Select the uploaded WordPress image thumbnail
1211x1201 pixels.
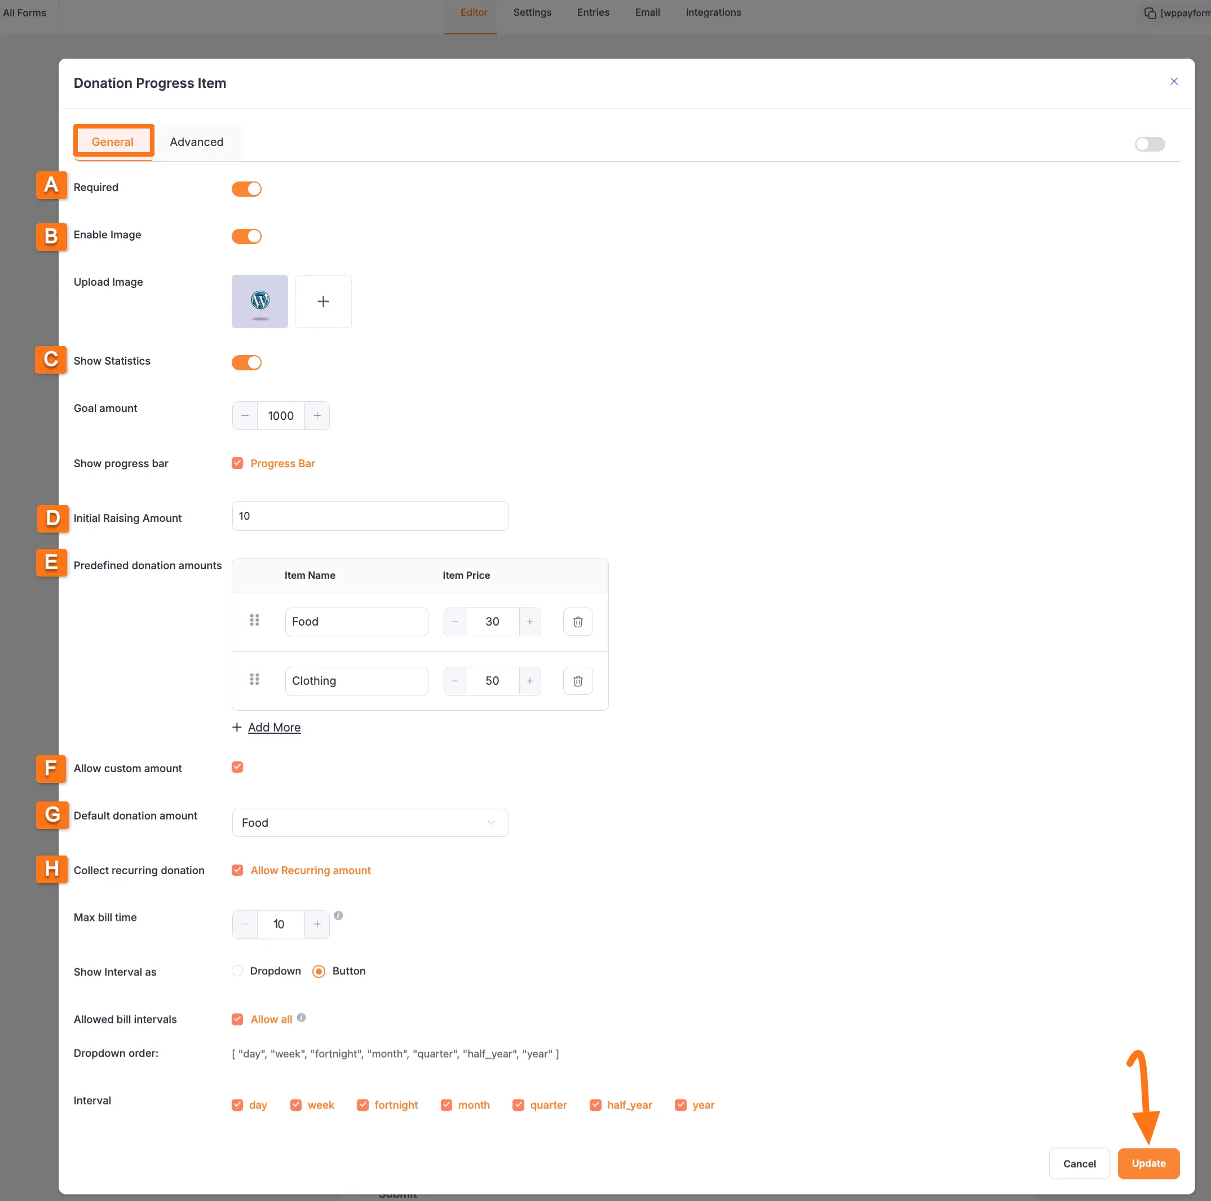(x=259, y=302)
